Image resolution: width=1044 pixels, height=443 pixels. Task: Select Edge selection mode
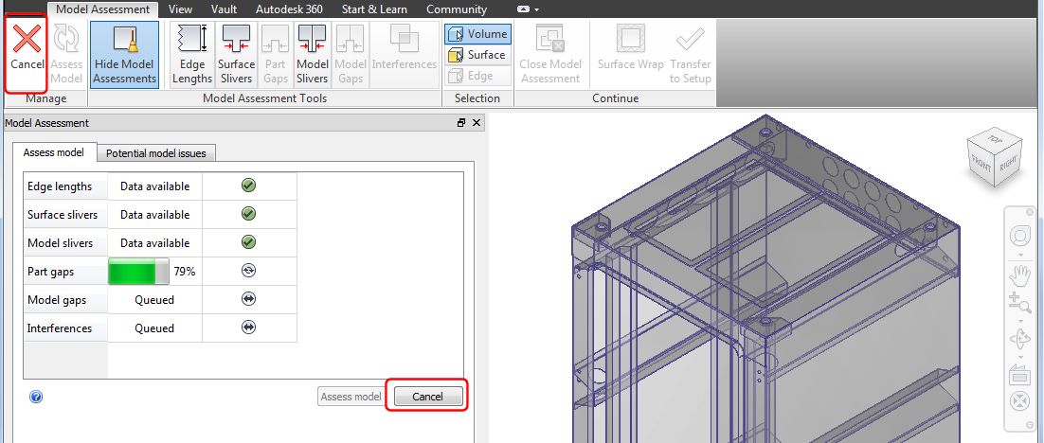pyautogui.click(x=477, y=75)
